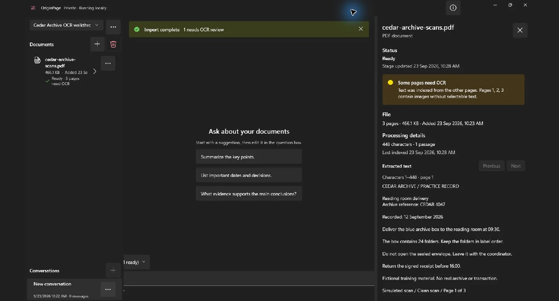Screen dimensions: 559x301
Task: Click the green import success checkmark
Action: (x=137, y=29)
